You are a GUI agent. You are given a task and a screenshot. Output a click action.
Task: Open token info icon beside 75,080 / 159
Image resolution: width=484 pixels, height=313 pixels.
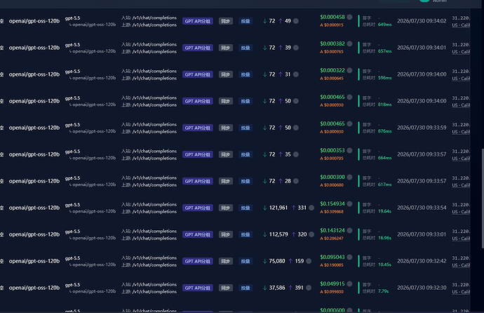click(x=309, y=261)
